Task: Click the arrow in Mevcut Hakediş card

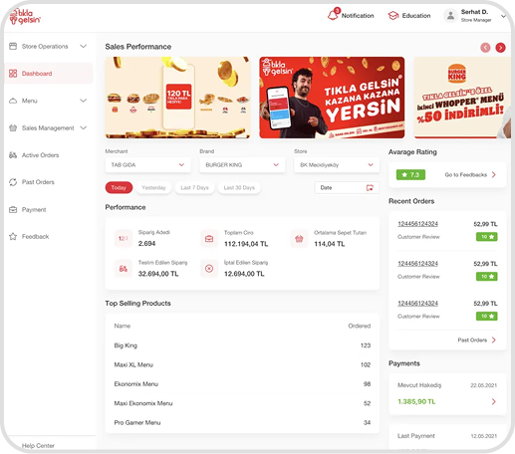Action: tap(494, 401)
